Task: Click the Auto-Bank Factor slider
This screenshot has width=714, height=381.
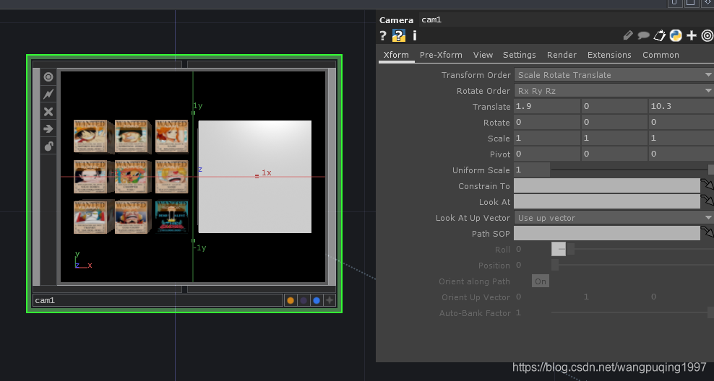Action: 632,312
